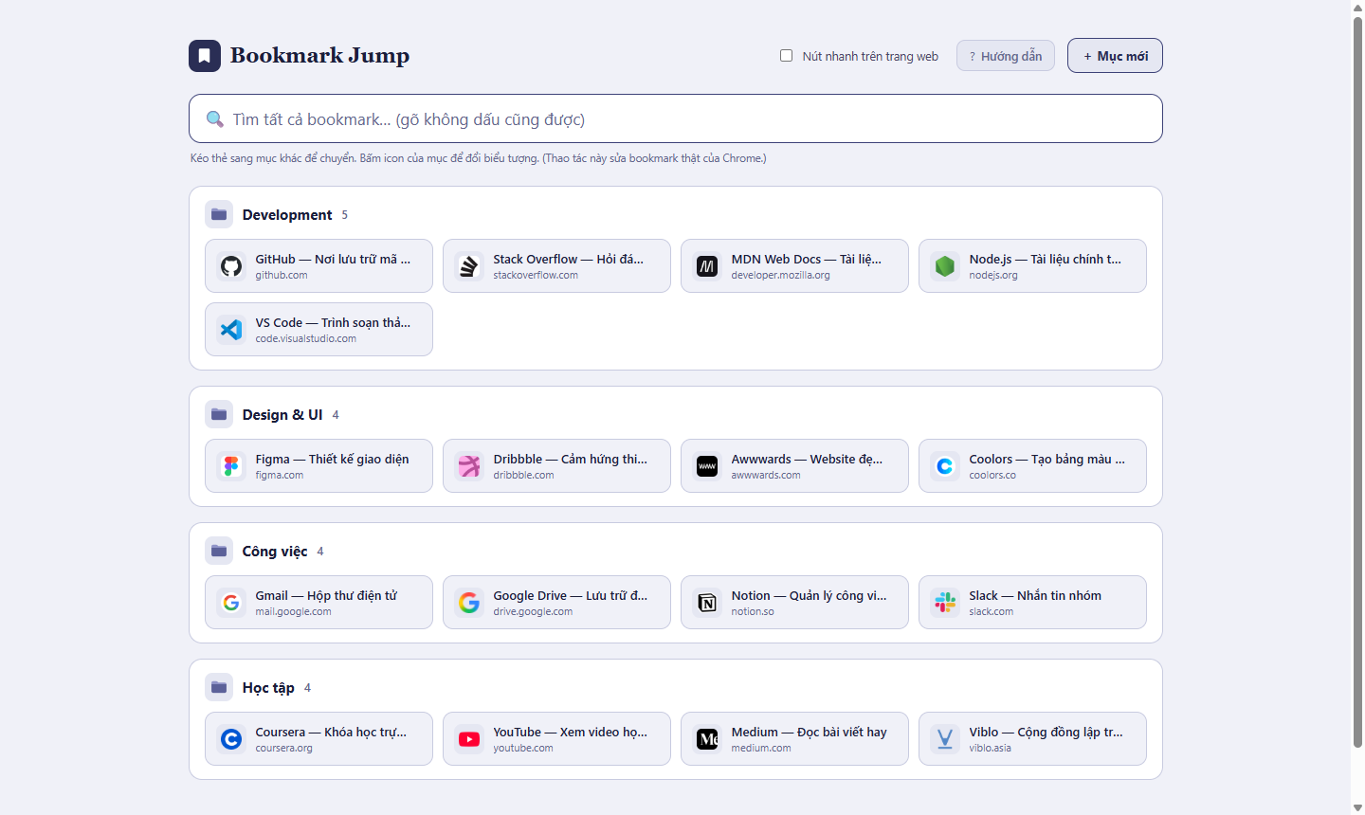The height and width of the screenshot is (815, 1365).
Task: Click the Coolors favicon
Action: point(945,466)
